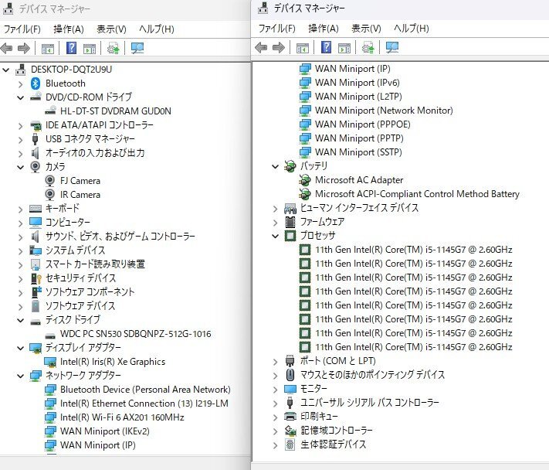Collapse the プロセッサ category
This screenshot has width=549, height=470.
tap(276, 236)
